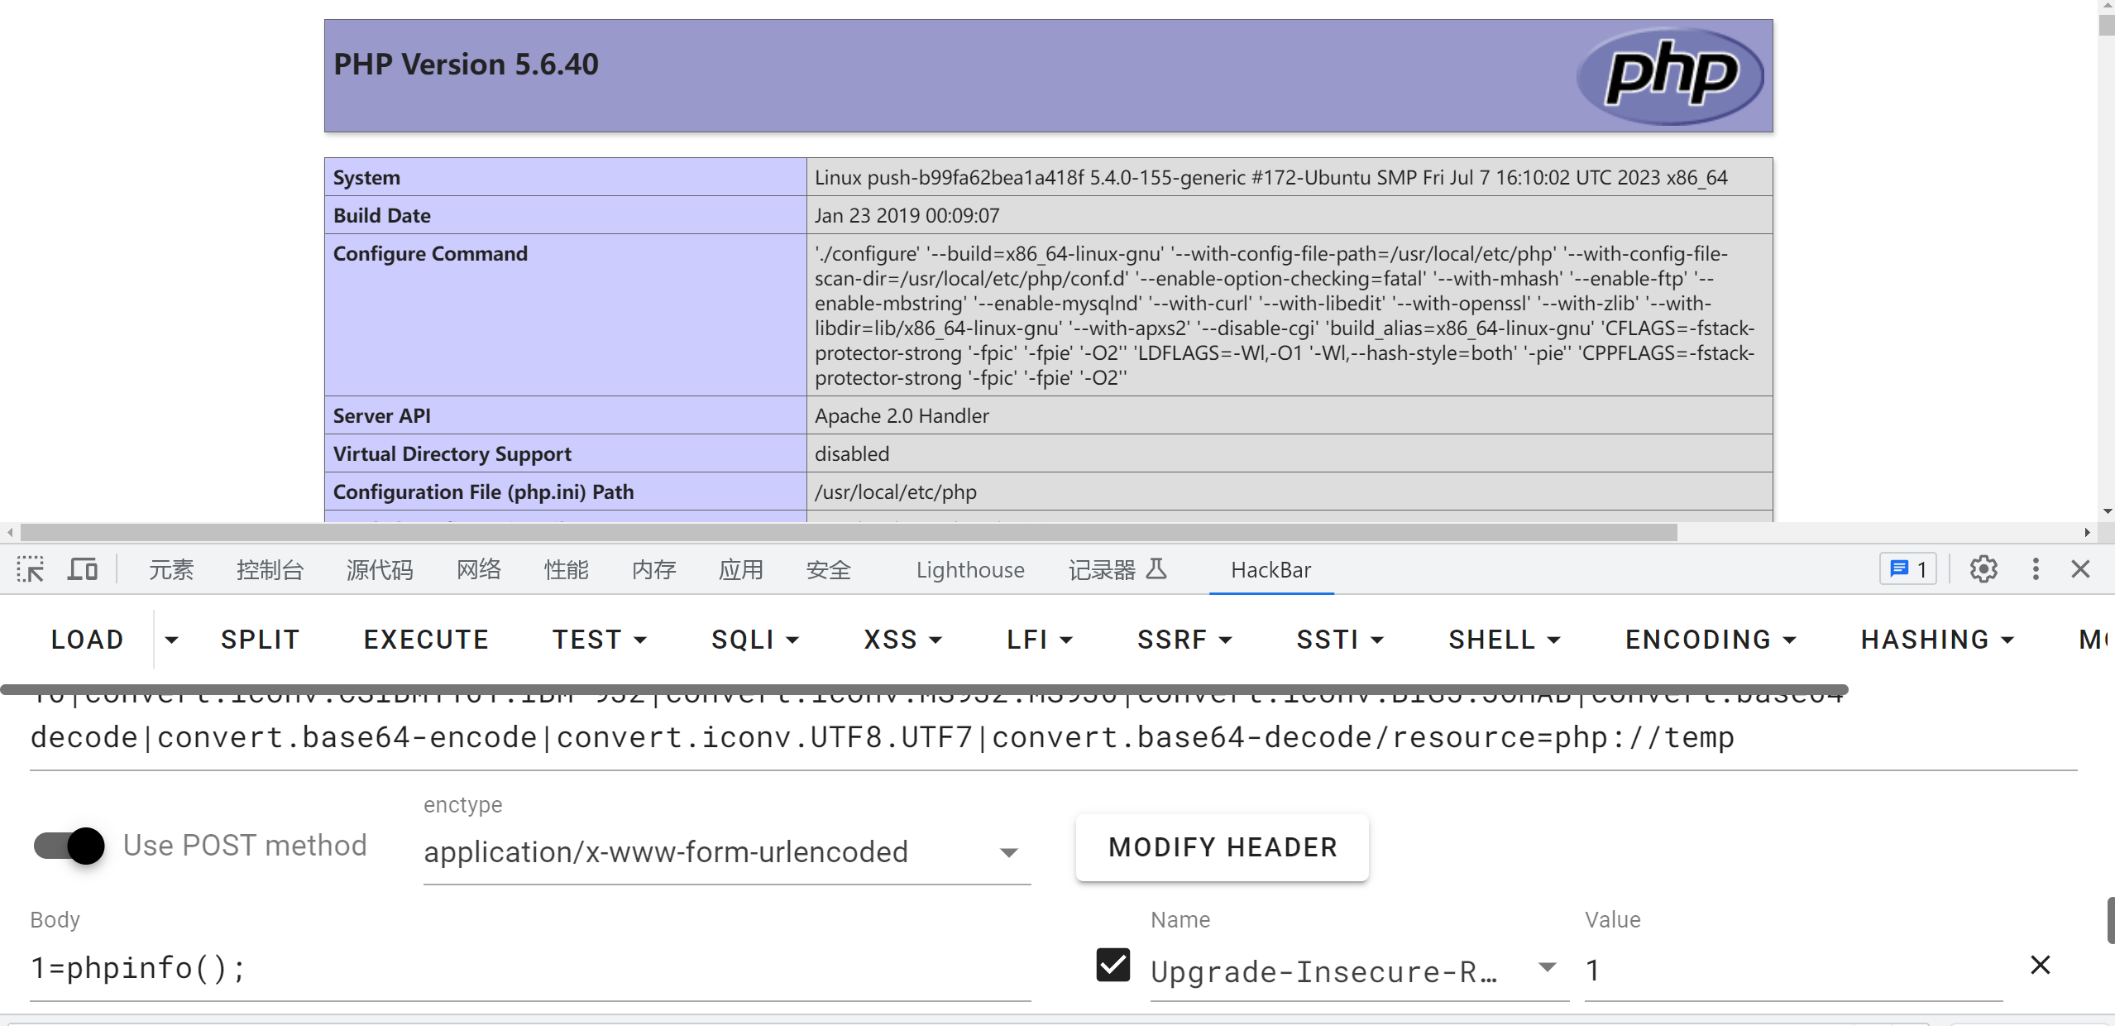The height and width of the screenshot is (1026, 2115).
Task: Click the horizontal page scrollbar
Action: point(849,533)
